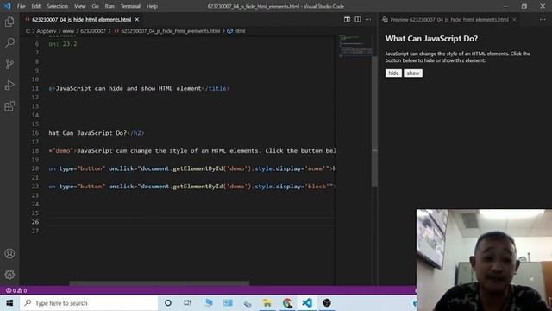The height and width of the screenshot is (311, 552).
Task: Open the Edit menu
Action: (x=35, y=6)
